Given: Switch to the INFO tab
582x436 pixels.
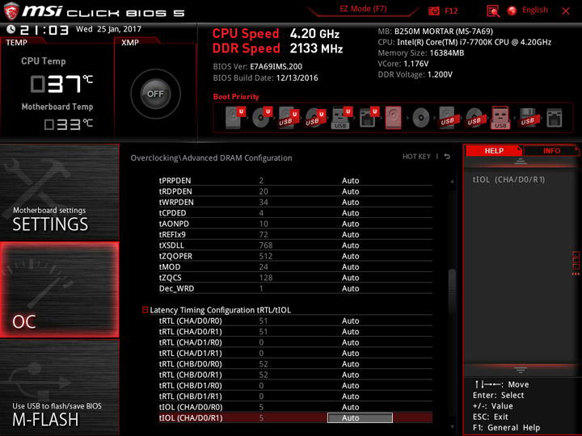Looking at the screenshot, I should coord(551,151).
